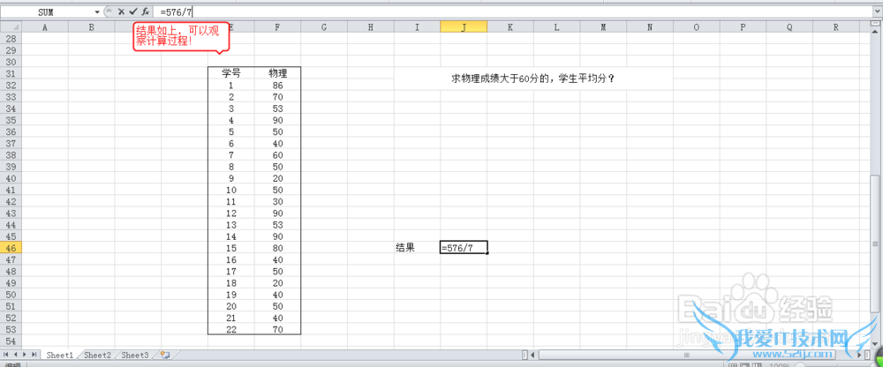The image size is (883, 367).
Task: Click the horizontal scrollbar right arrow
Action: (859, 356)
